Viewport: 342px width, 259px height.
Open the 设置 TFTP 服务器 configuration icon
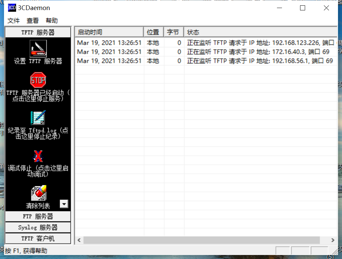coord(38,48)
